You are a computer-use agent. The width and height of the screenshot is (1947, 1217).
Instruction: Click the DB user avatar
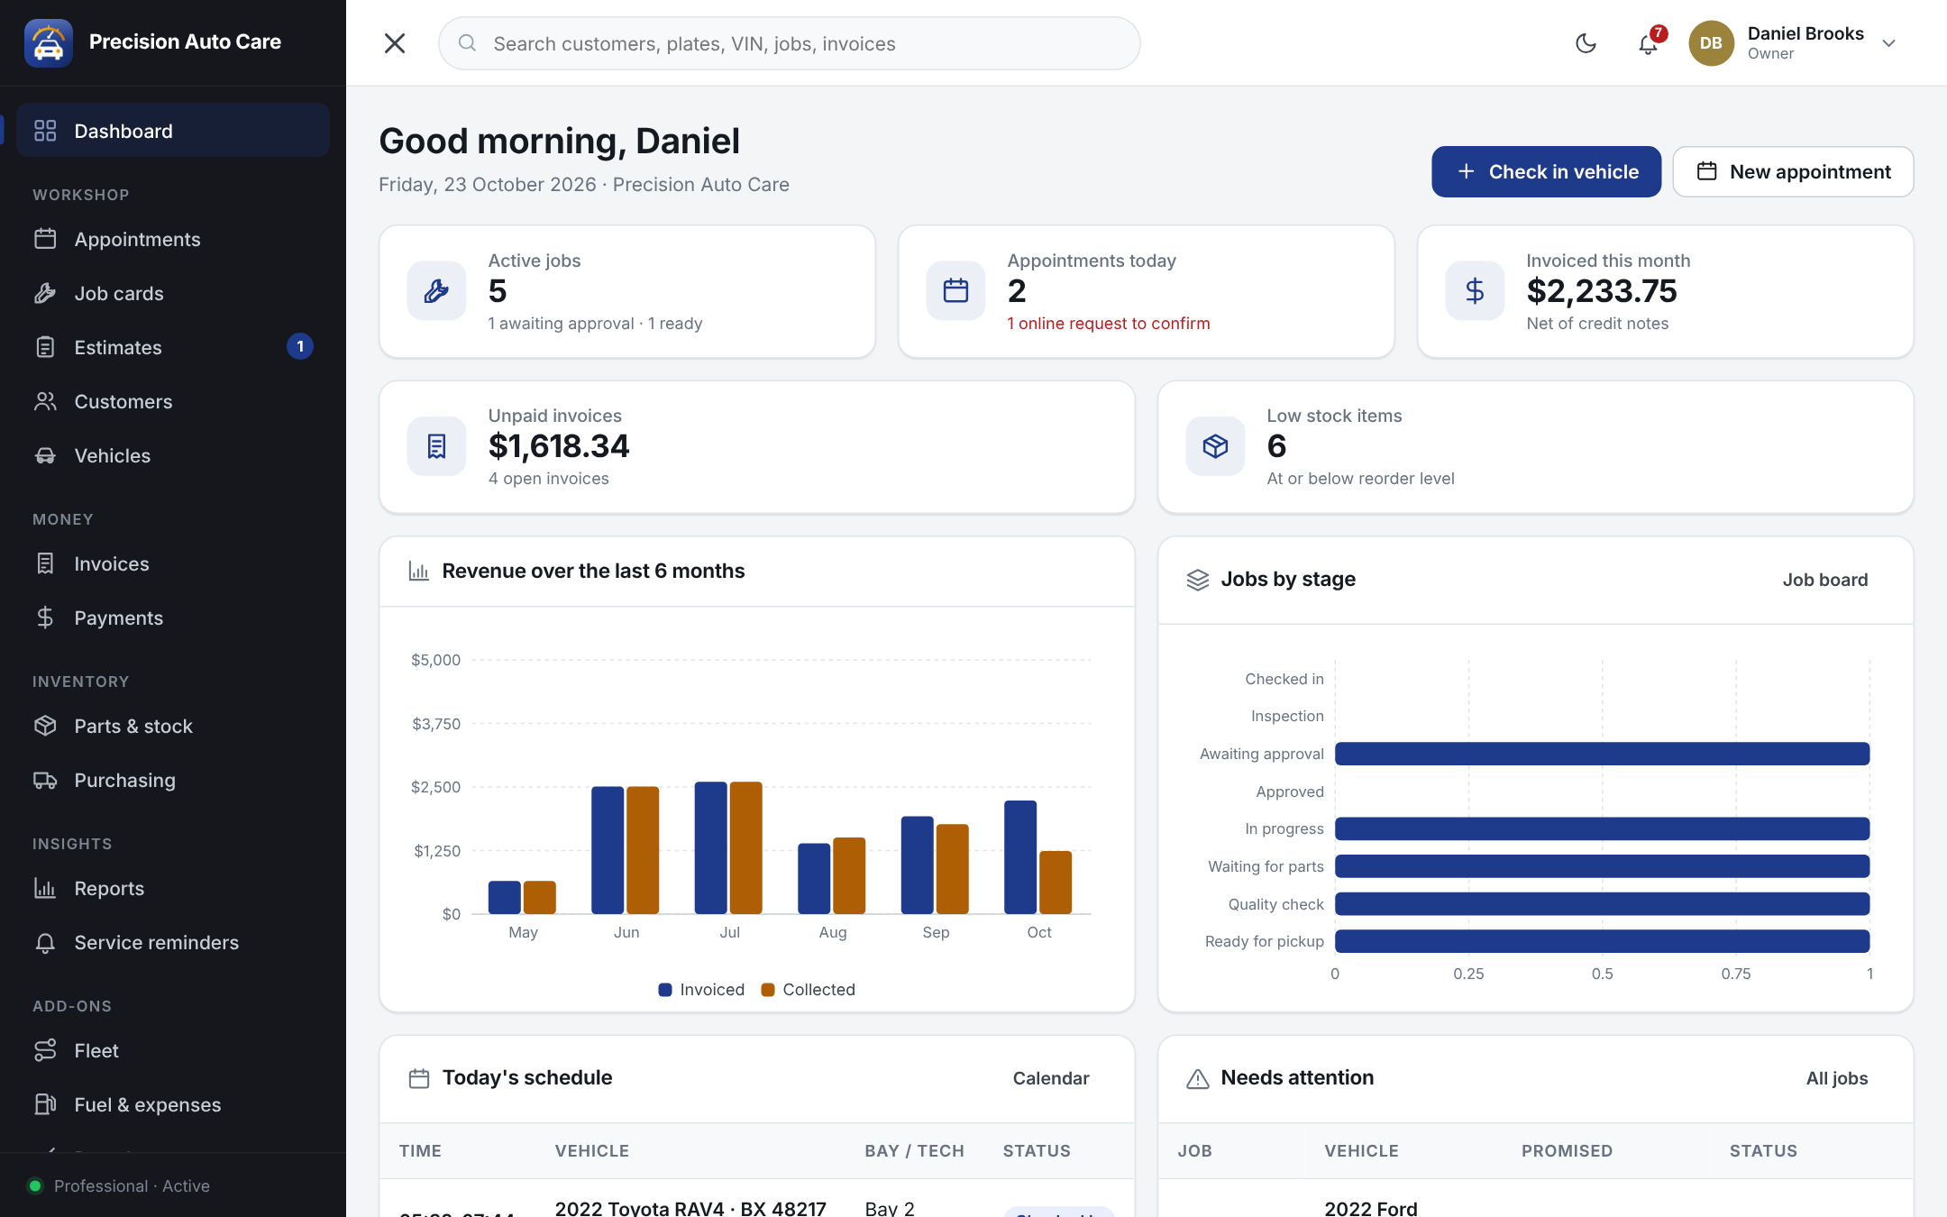[1711, 43]
